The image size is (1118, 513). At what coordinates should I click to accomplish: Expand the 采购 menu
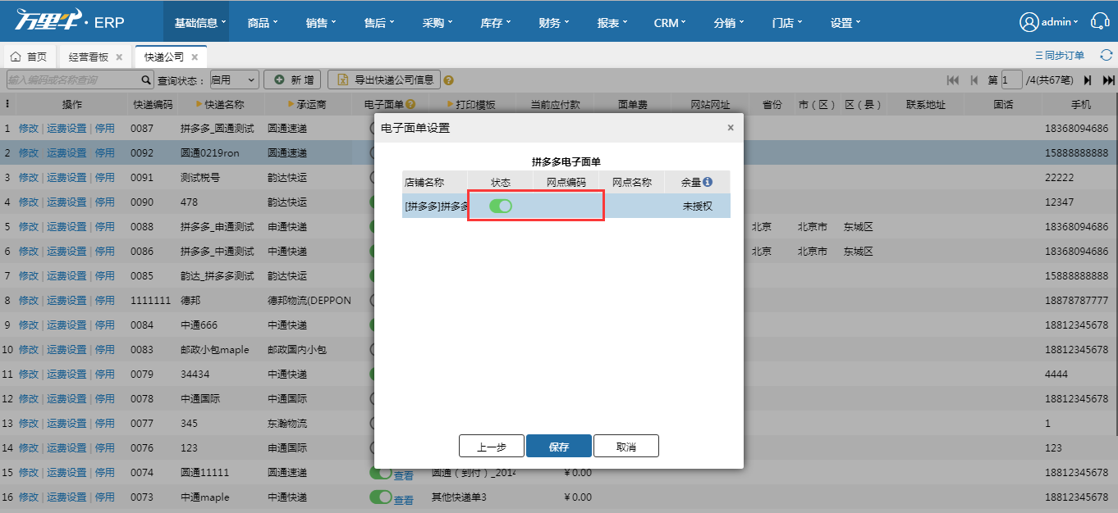coord(438,23)
